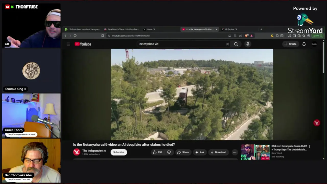Open YouTube hamburger guide menu

[x=68, y=44]
